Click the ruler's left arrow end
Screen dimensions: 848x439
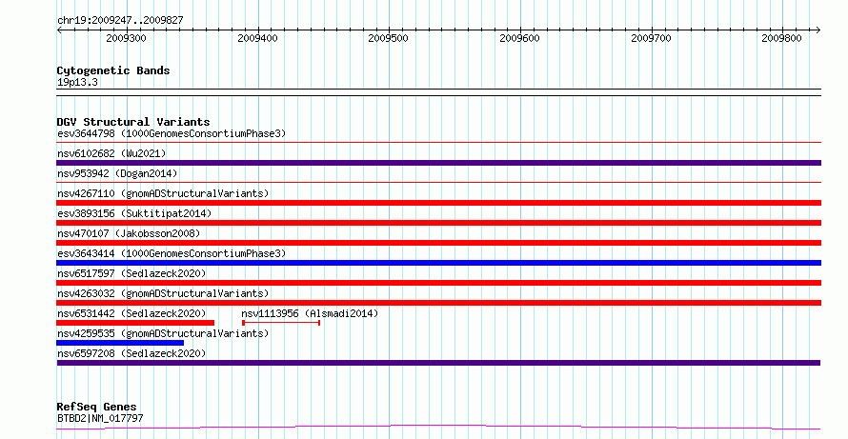click(59, 30)
